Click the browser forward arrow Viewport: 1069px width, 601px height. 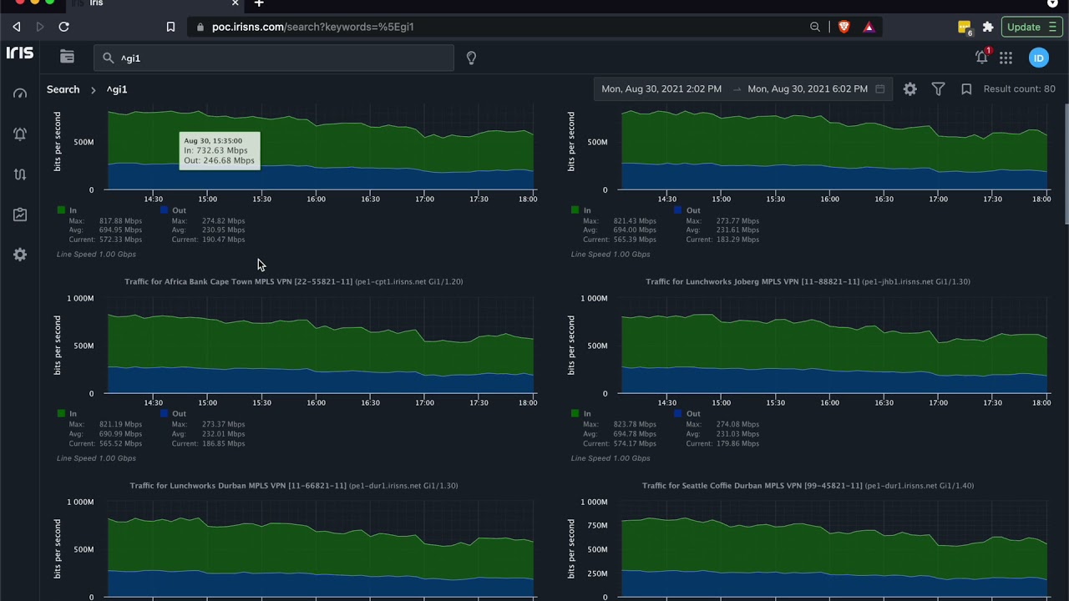click(x=39, y=27)
